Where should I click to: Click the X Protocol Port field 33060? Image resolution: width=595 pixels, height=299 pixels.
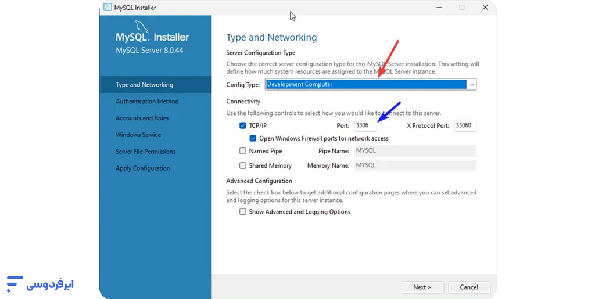pyautogui.click(x=465, y=125)
